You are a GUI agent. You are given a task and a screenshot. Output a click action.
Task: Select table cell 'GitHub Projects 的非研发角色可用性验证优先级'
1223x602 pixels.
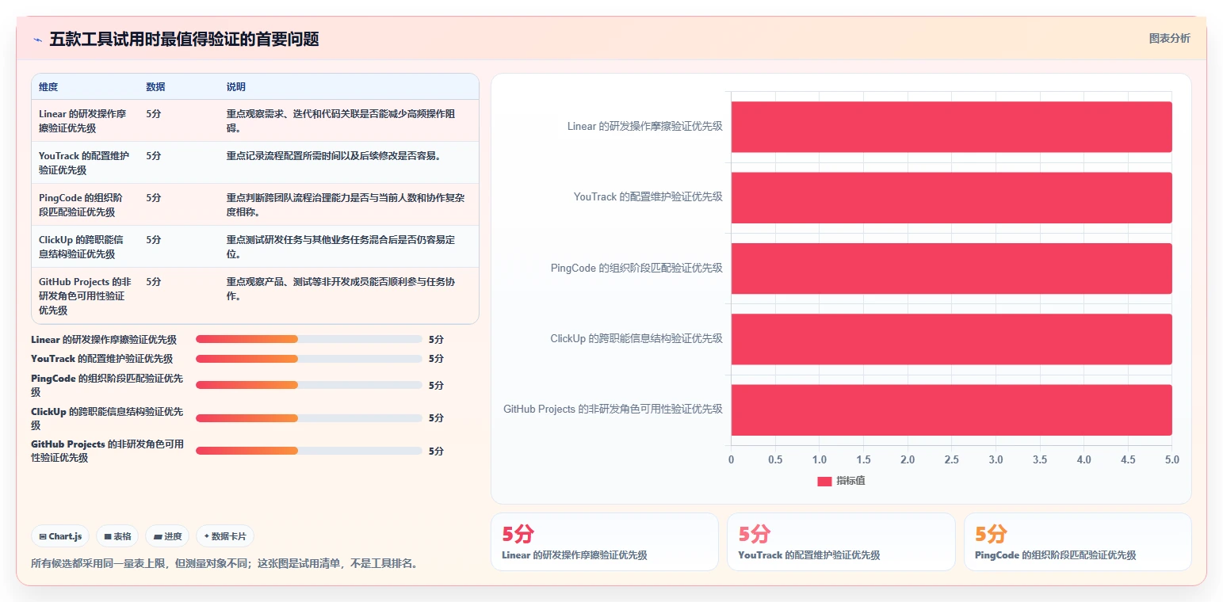tap(86, 295)
